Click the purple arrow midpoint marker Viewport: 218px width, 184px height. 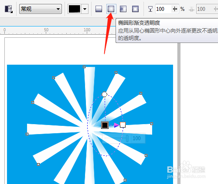pyautogui.click(x=116, y=125)
